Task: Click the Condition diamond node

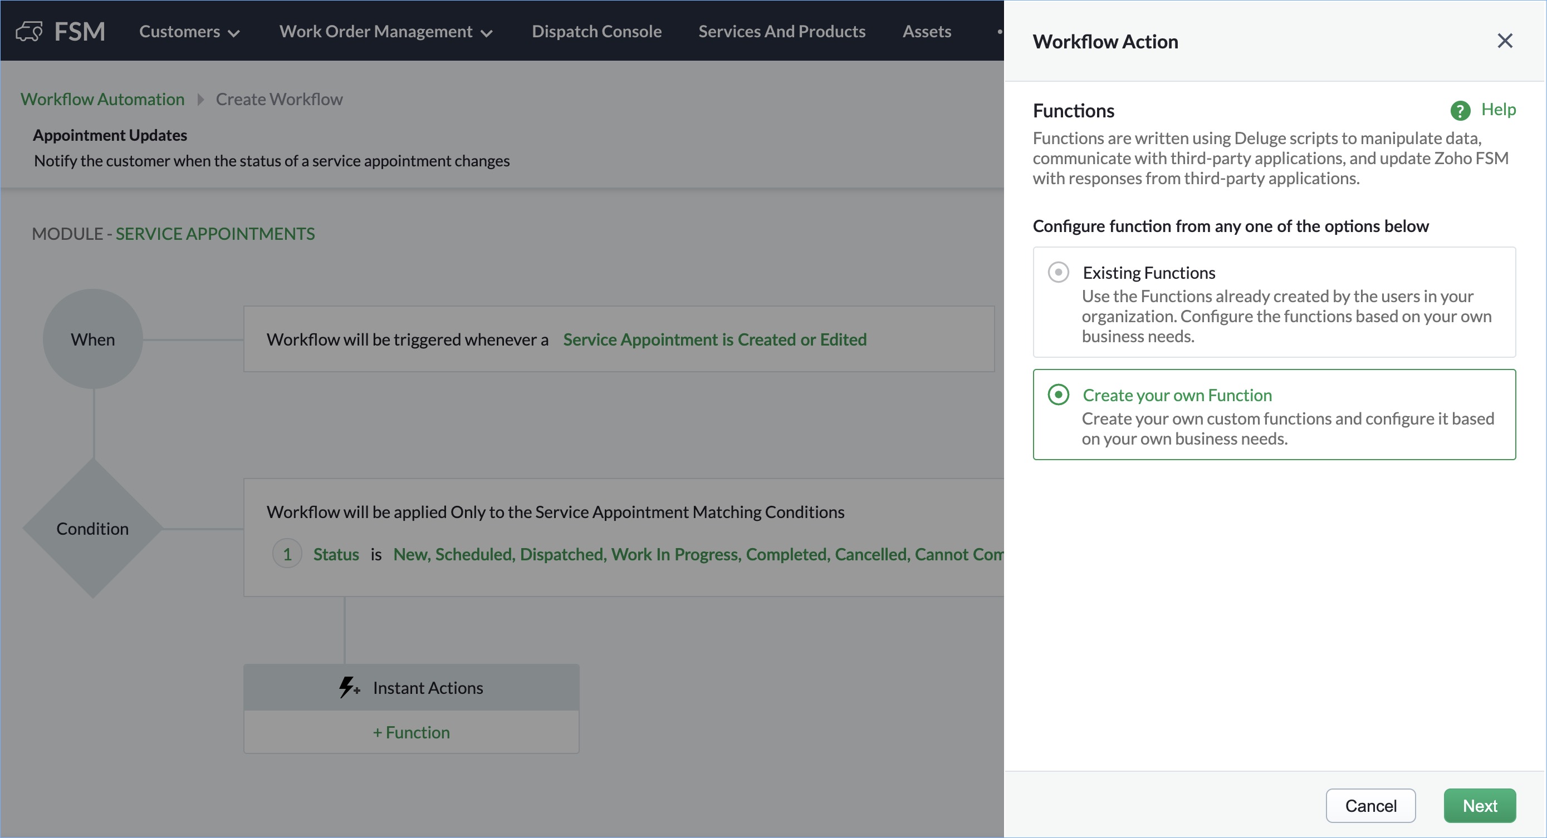Action: click(x=92, y=528)
